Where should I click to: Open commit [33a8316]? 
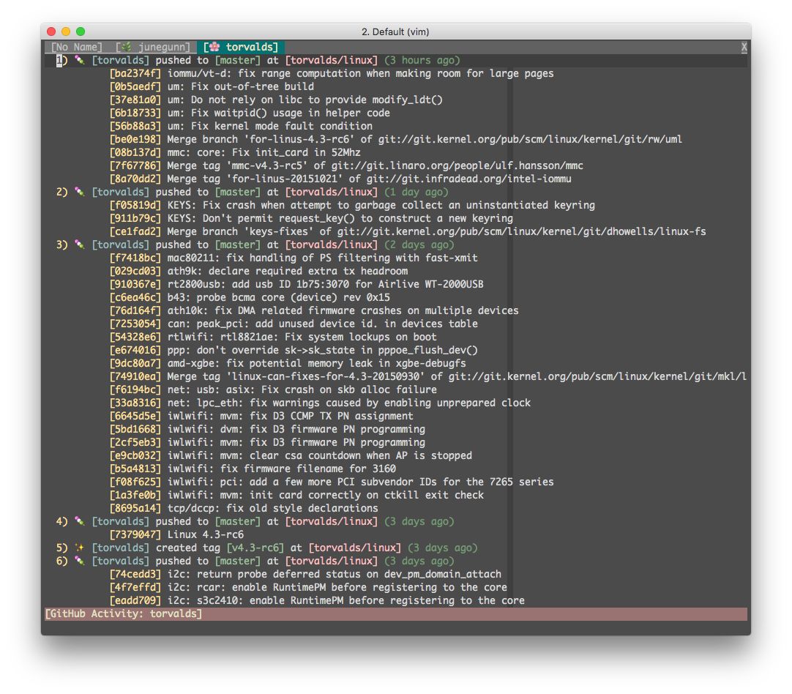tap(135, 403)
